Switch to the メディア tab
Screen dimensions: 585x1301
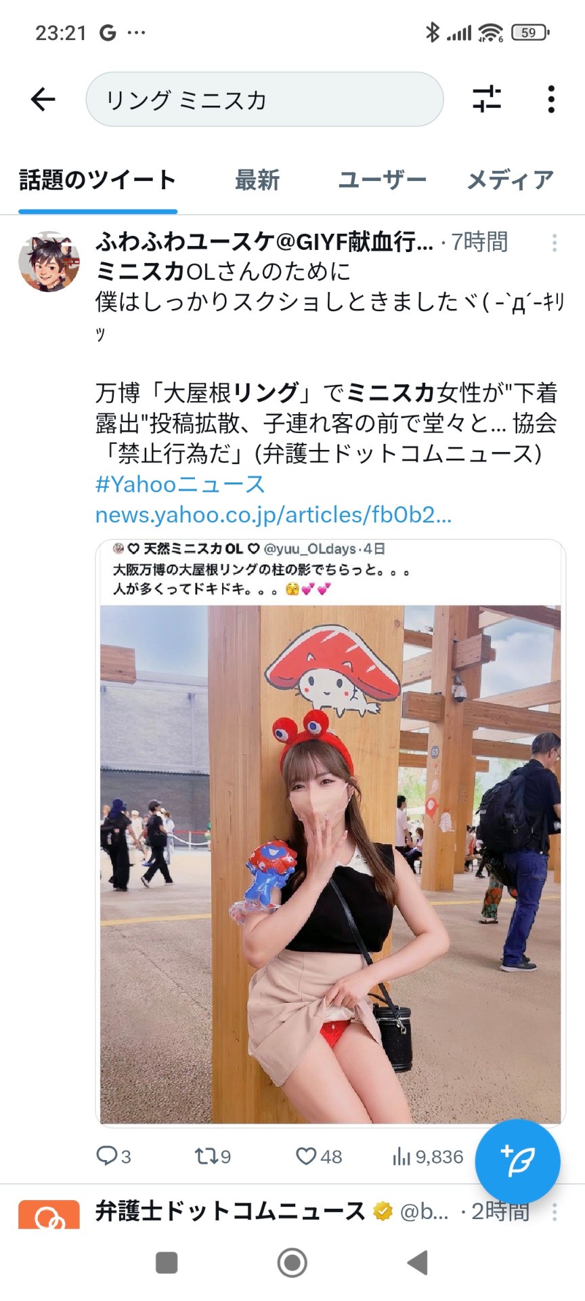[511, 180]
